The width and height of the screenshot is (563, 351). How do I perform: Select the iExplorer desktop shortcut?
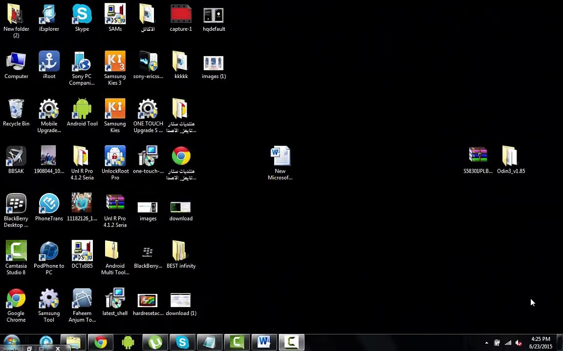[x=49, y=18]
